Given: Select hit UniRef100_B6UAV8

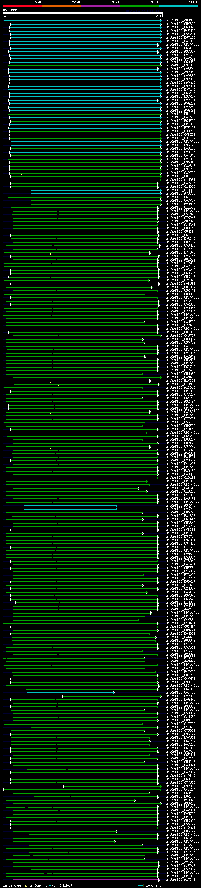Looking at the screenshot, I should pos(180,27).
